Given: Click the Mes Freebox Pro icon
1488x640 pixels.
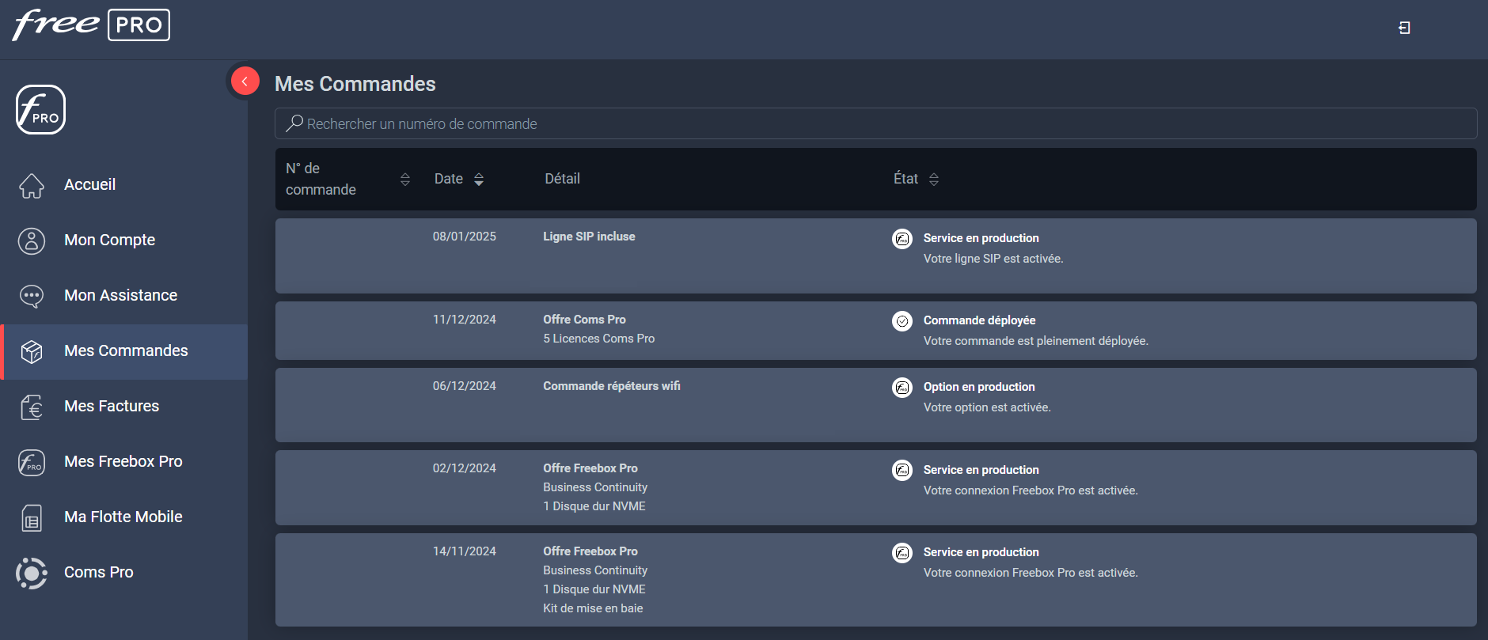Looking at the screenshot, I should (32, 462).
